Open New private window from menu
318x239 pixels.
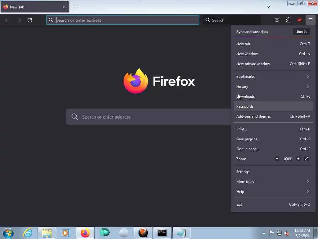coord(273,64)
